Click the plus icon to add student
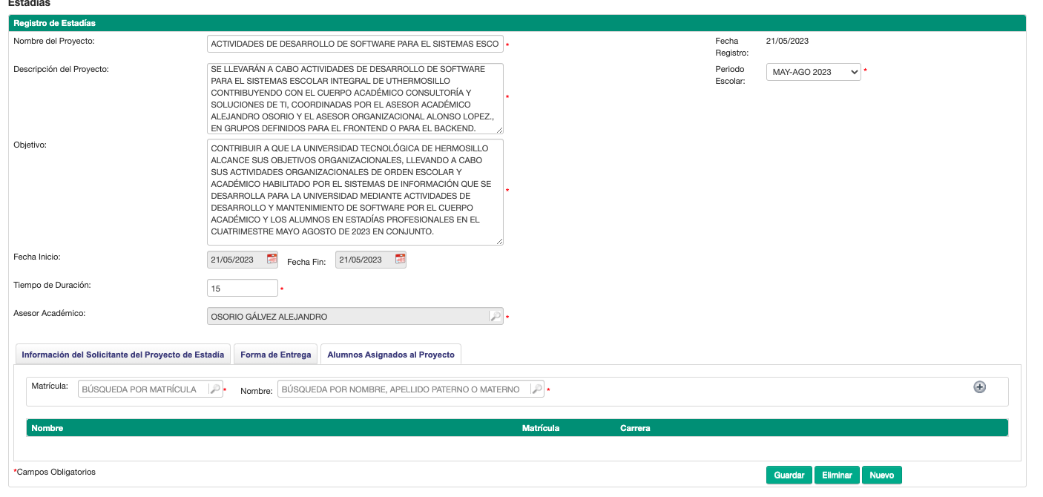The height and width of the screenshot is (497, 1043). (x=979, y=387)
